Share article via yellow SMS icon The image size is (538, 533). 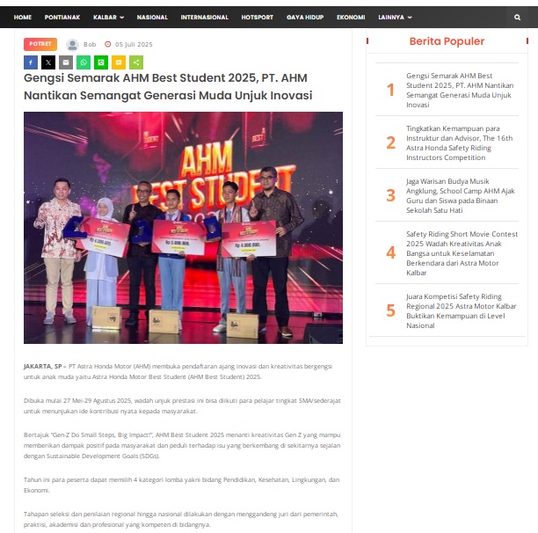(x=119, y=62)
